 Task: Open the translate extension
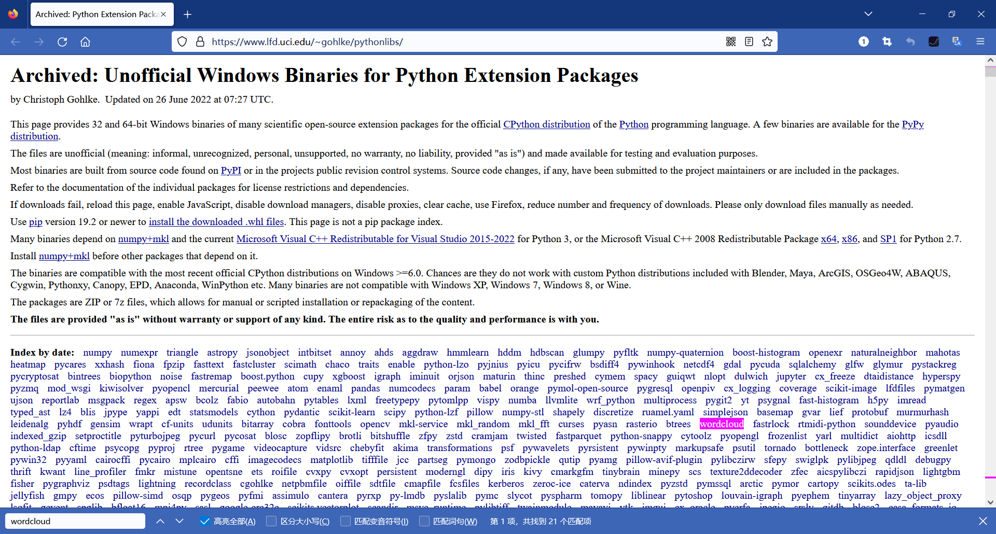pyautogui.click(x=957, y=41)
